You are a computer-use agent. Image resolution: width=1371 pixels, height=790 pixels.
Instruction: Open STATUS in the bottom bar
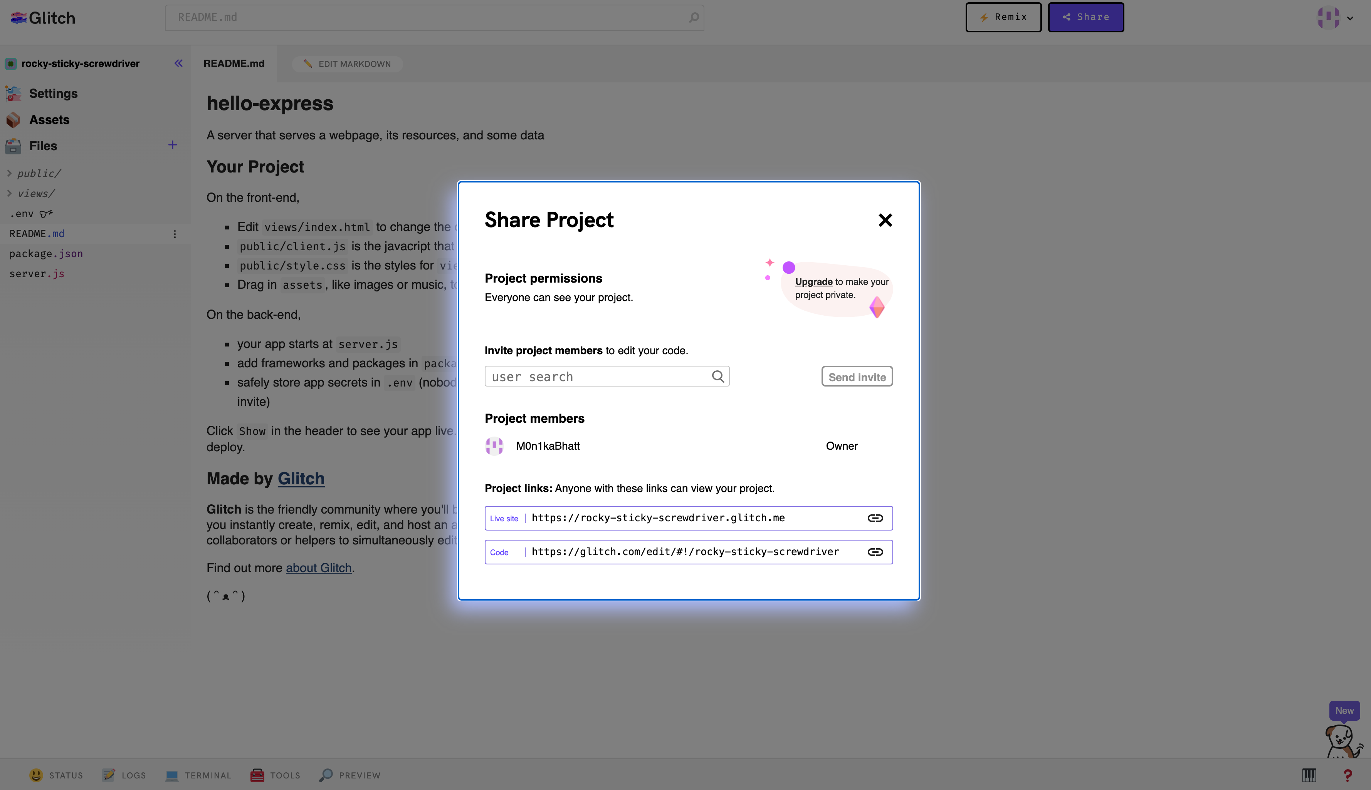tap(57, 775)
